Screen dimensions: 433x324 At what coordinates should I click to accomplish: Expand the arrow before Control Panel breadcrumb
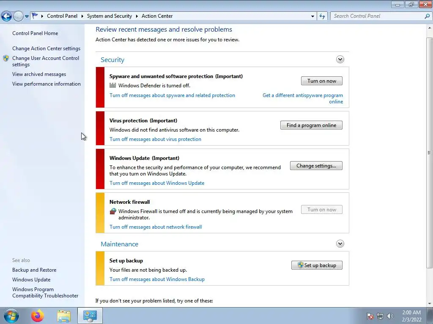point(42,16)
